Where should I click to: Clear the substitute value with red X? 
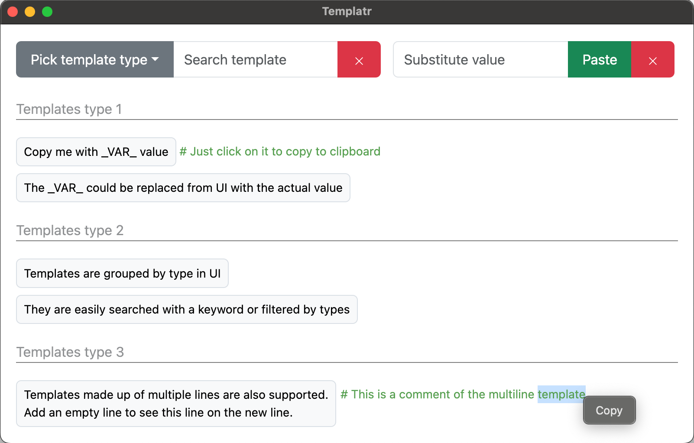[x=652, y=60]
